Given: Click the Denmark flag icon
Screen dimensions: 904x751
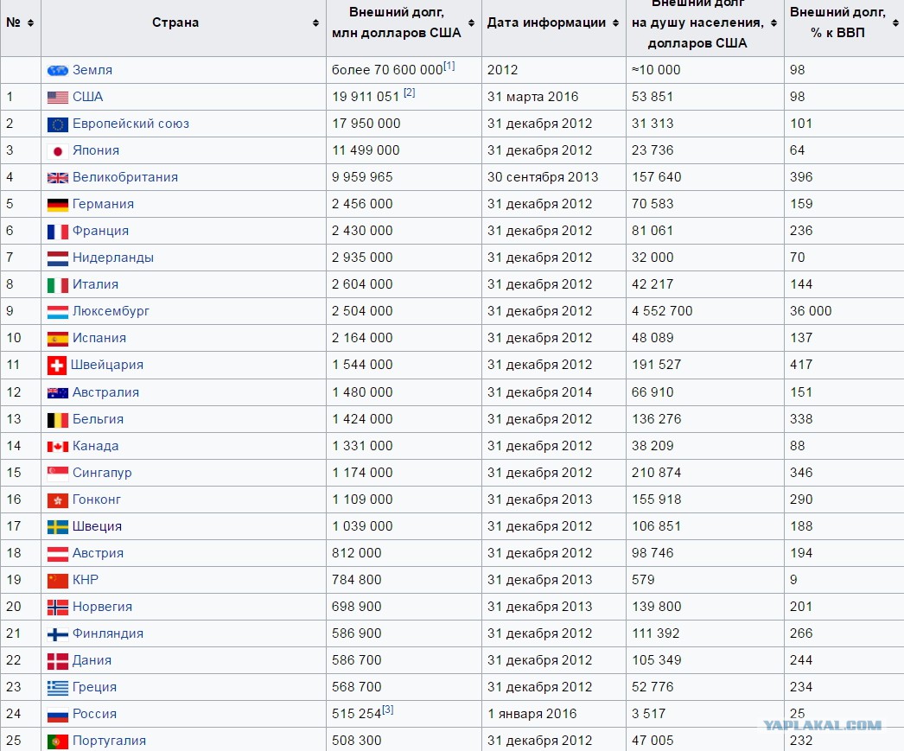Looking at the screenshot, I should [58, 661].
